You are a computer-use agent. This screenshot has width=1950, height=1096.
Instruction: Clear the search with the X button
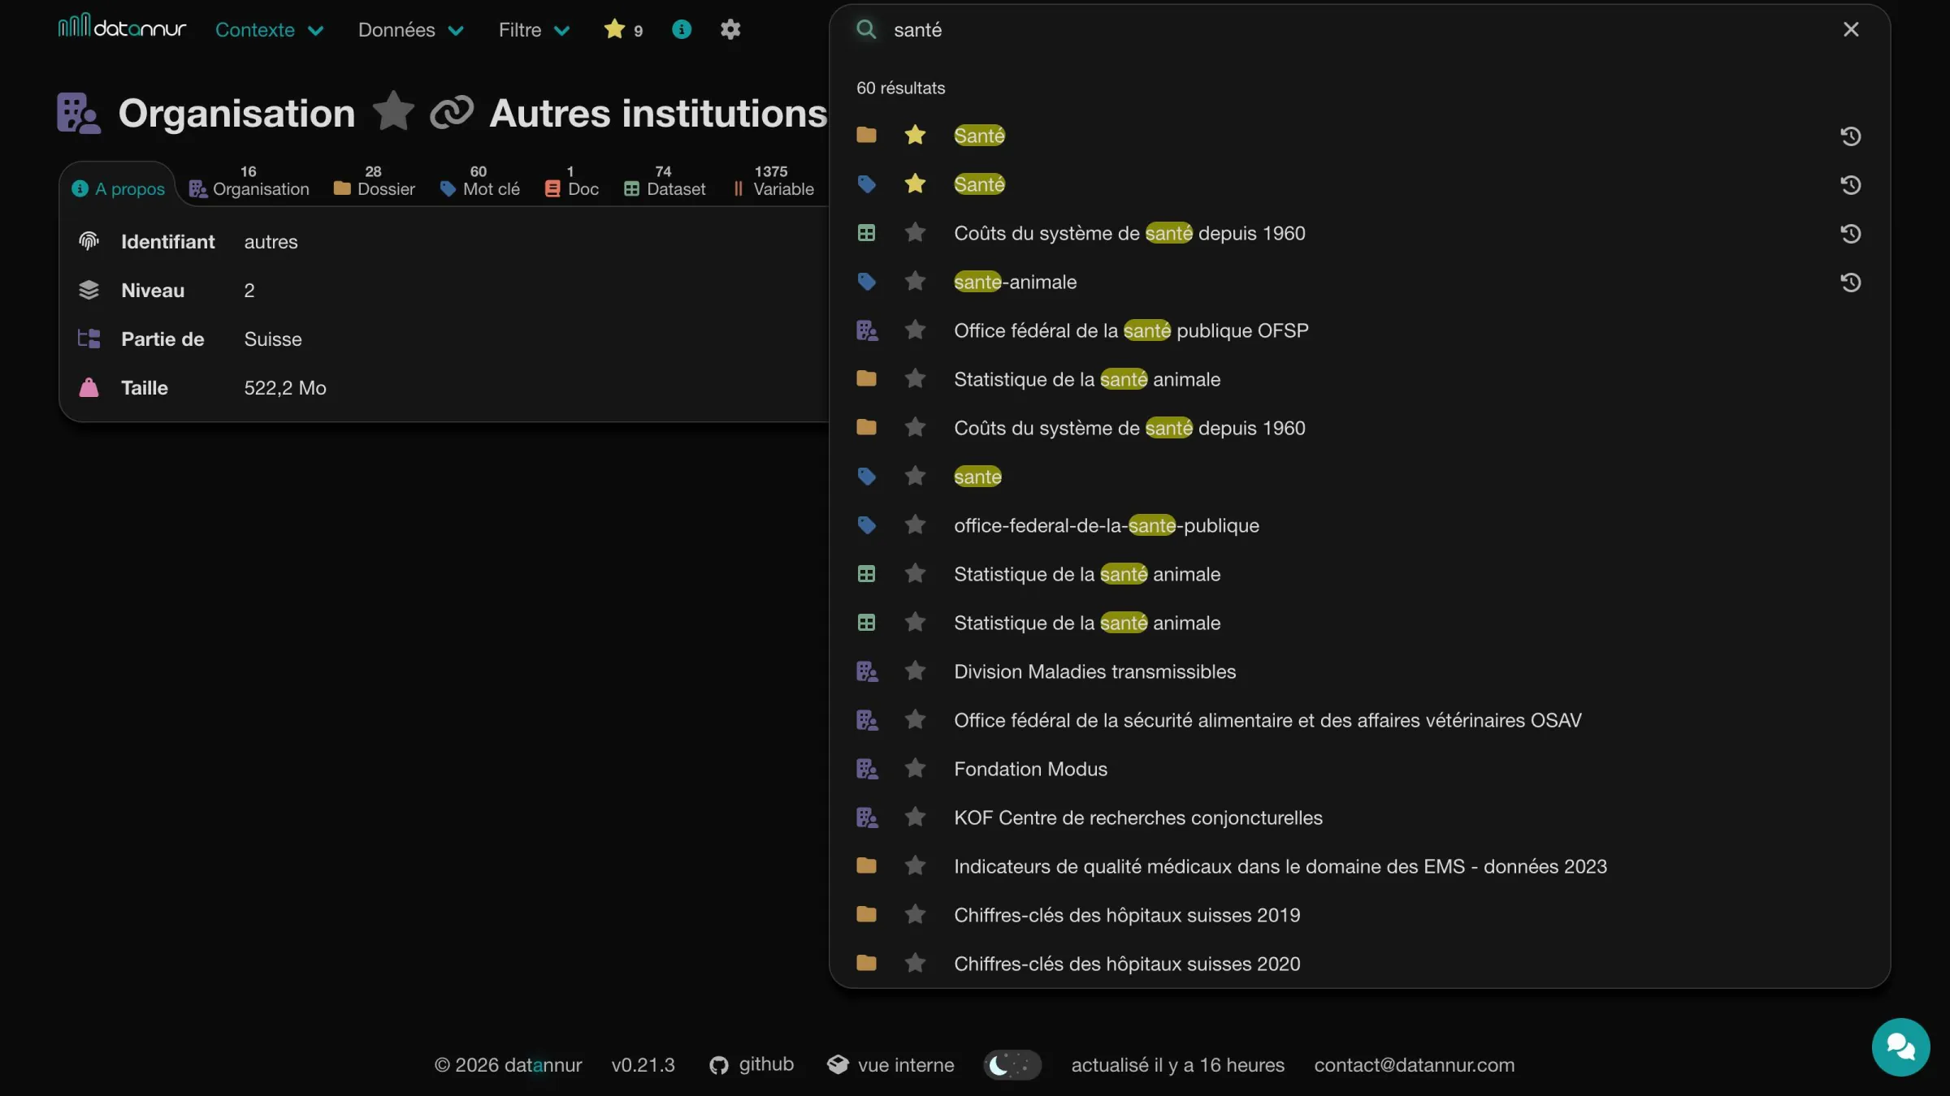[1850, 30]
